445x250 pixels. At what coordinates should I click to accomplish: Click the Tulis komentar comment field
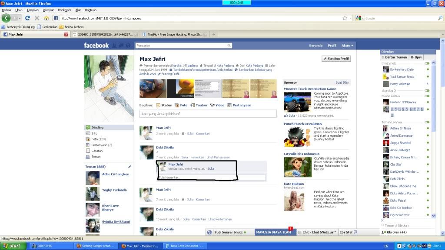[x=212, y=178]
